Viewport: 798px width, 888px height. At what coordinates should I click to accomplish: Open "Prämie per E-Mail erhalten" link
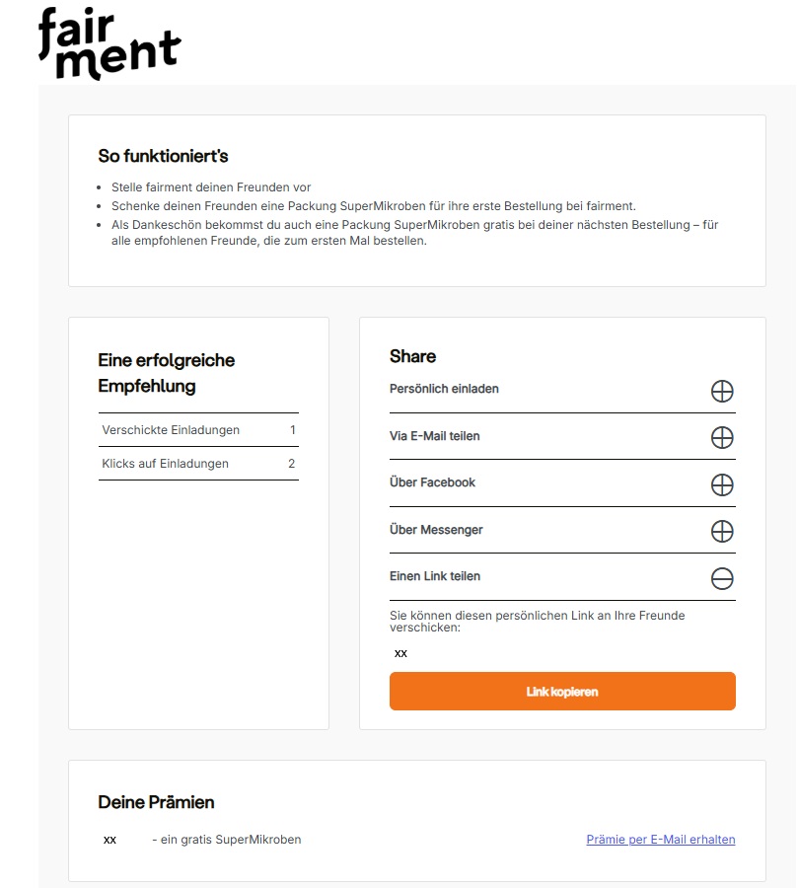pos(660,840)
